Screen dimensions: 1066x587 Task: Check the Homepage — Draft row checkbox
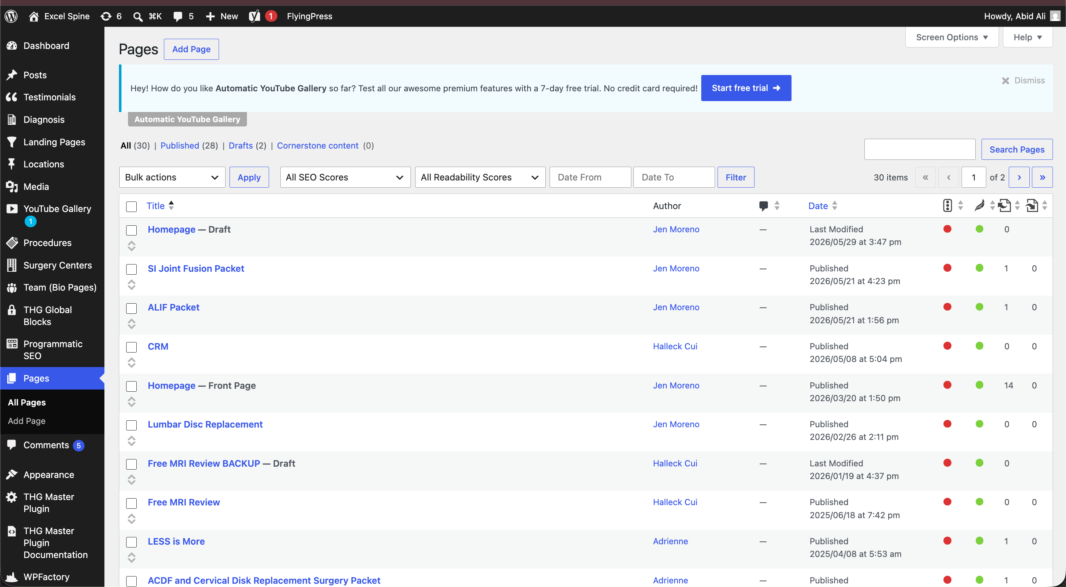point(132,230)
